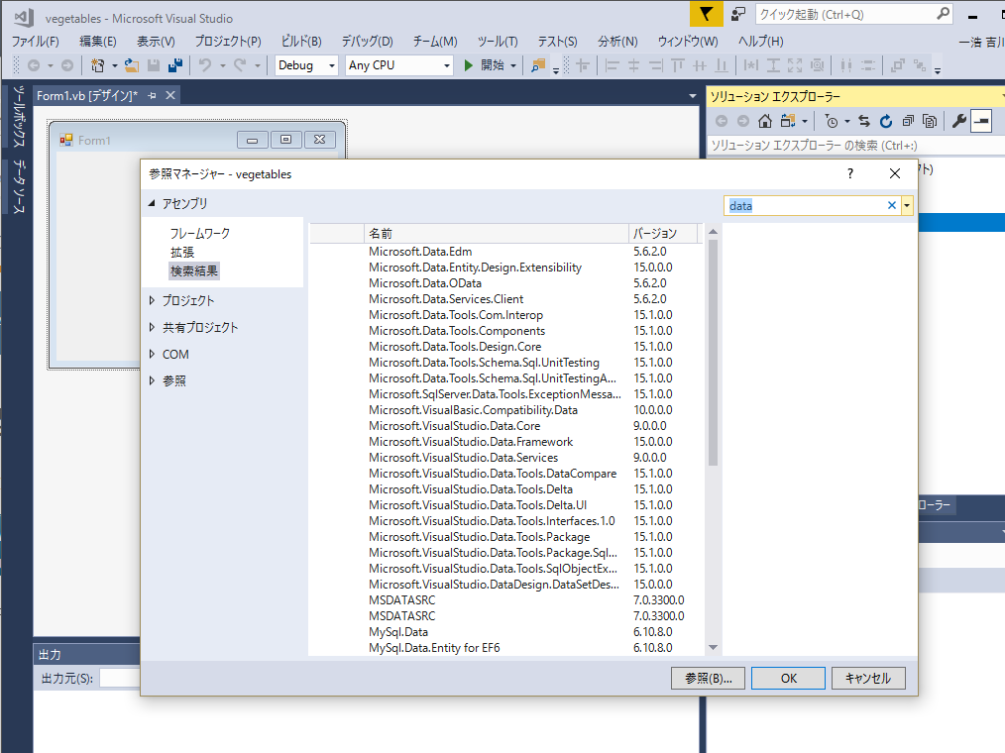Toggle pin on the Form1.vb tab
Image resolution: width=1005 pixels, height=753 pixels.
pyautogui.click(x=152, y=95)
